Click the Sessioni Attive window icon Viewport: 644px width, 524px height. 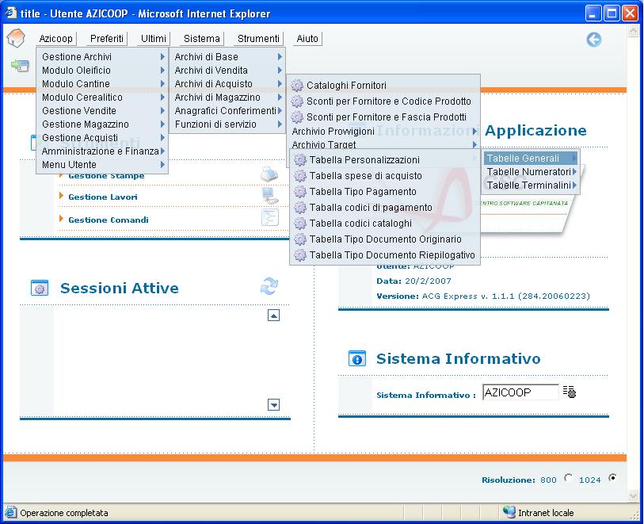40,288
